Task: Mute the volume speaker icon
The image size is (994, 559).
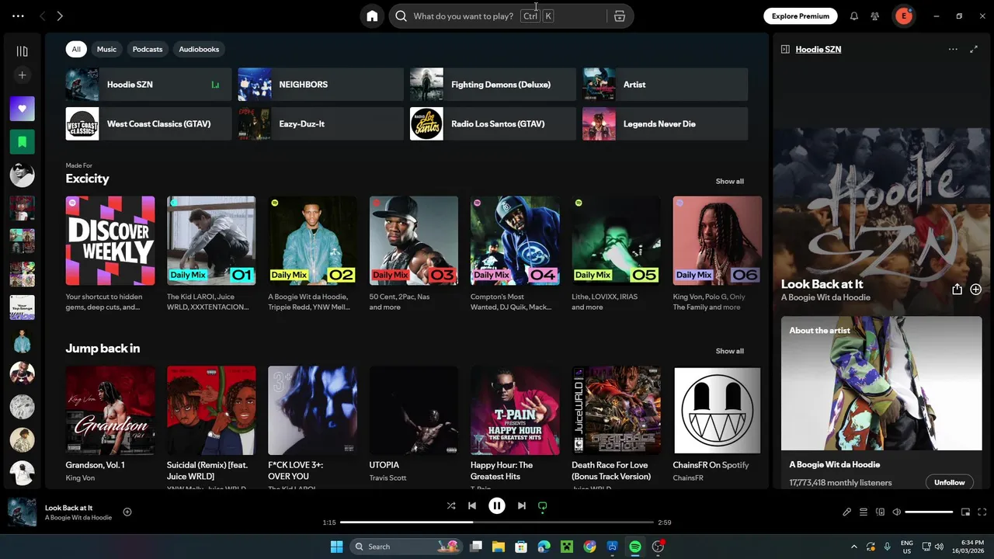Action: 896,512
